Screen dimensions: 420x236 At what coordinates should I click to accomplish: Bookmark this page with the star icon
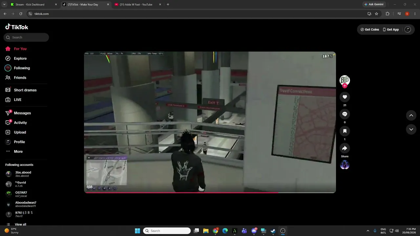[x=376, y=14]
